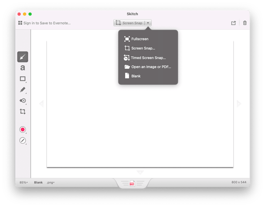
Task: Click Sign in to Save to Evernote
Action: pyautogui.click(x=47, y=23)
